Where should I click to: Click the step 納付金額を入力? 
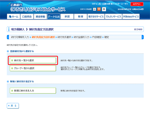81,37
